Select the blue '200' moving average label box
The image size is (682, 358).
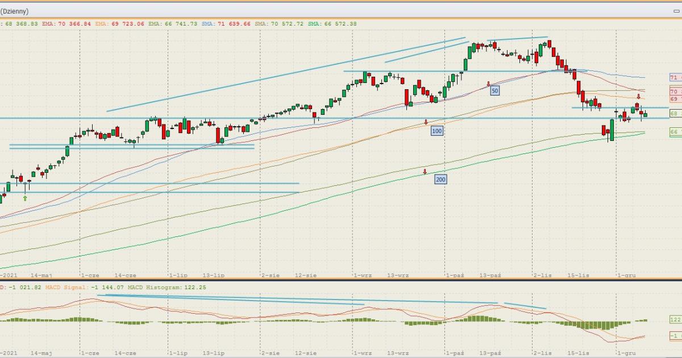click(440, 180)
